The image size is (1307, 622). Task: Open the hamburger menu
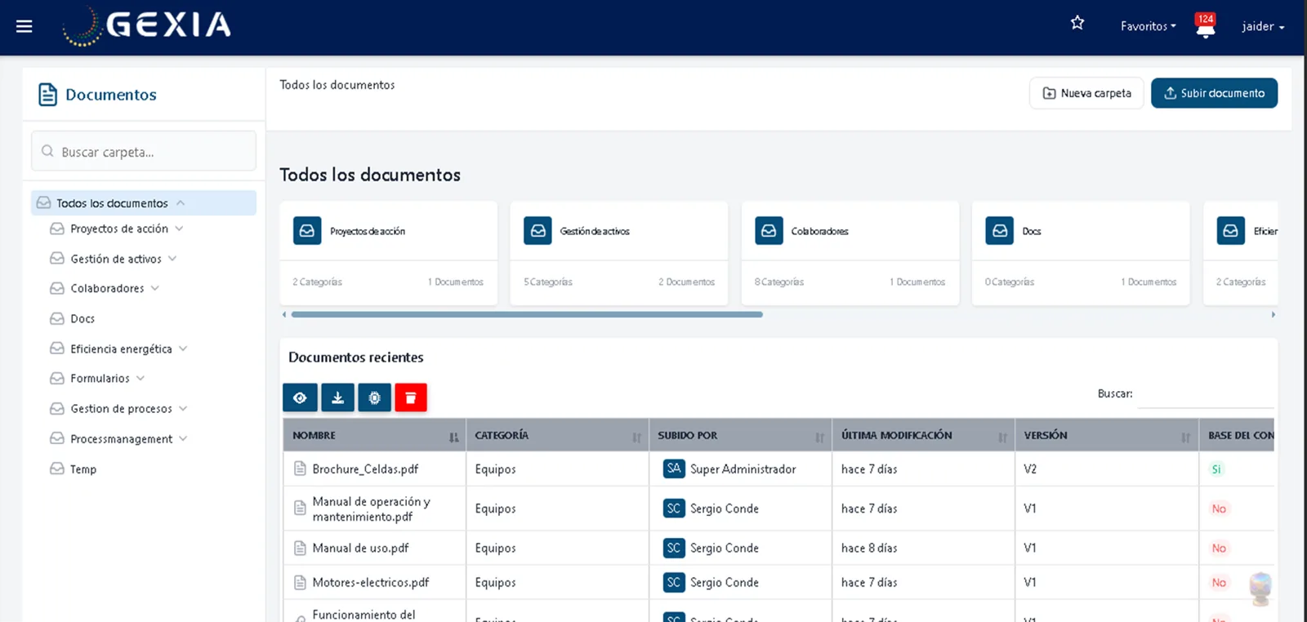(25, 26)
